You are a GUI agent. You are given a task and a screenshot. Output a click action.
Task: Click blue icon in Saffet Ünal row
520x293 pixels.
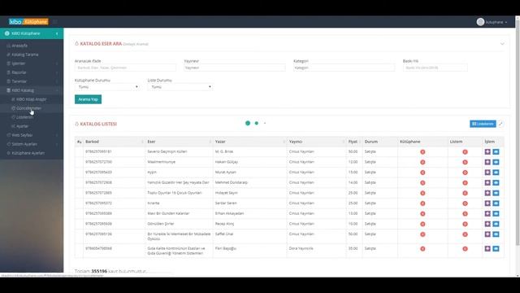(496, 234)
